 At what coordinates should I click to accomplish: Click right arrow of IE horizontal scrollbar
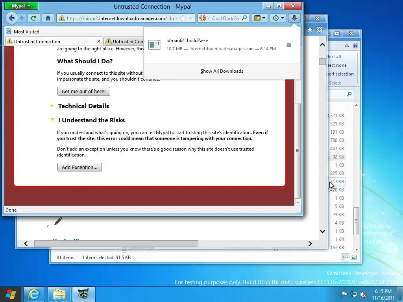pos(311,243)
